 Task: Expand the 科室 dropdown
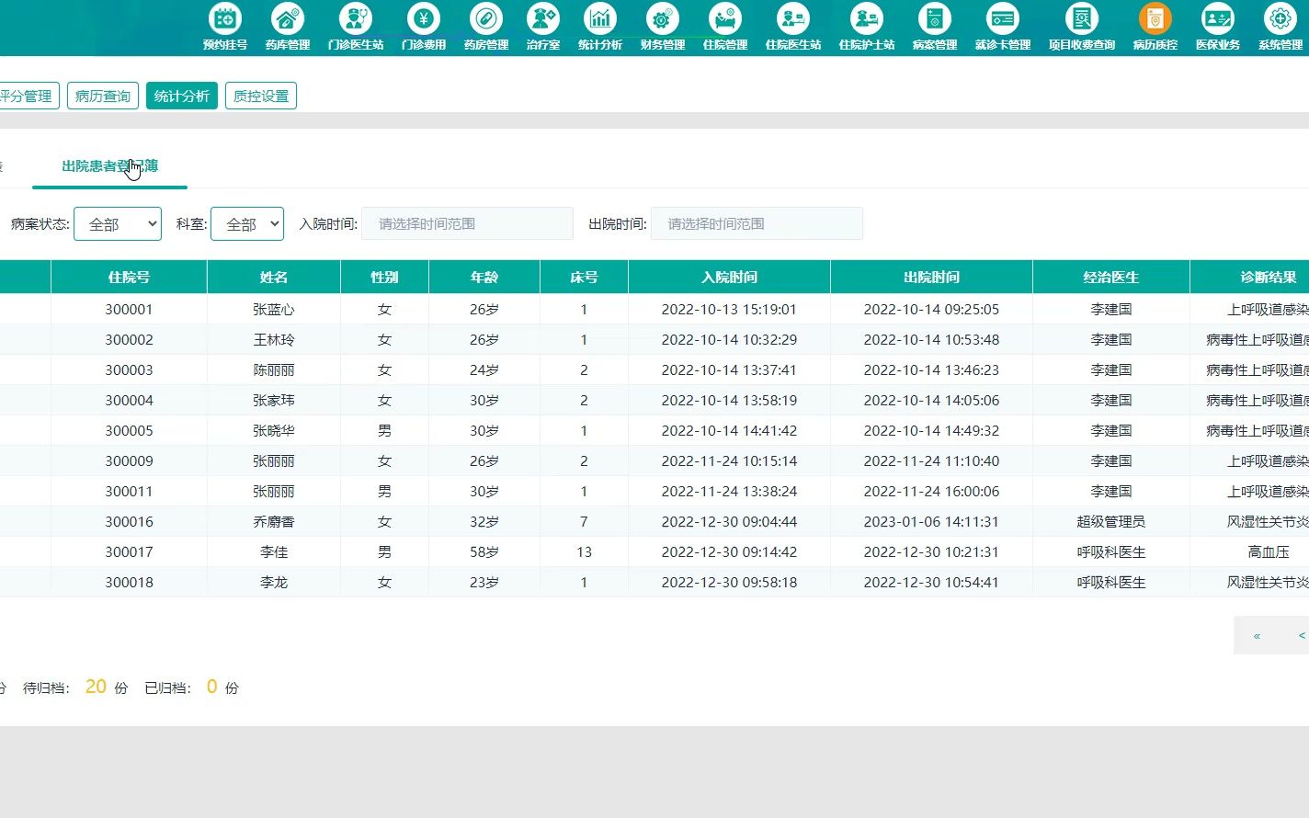(x=247, y=224)
